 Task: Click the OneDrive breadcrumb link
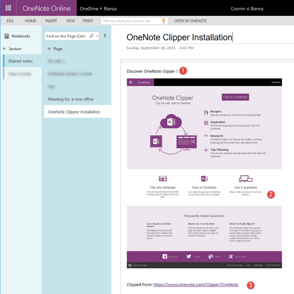[89, 8]
